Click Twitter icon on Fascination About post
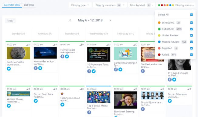The image size is (198, 117). click(62, 104)
